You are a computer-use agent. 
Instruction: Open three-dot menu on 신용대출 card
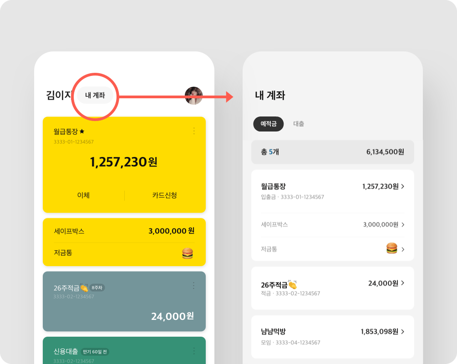pos(194,351)
